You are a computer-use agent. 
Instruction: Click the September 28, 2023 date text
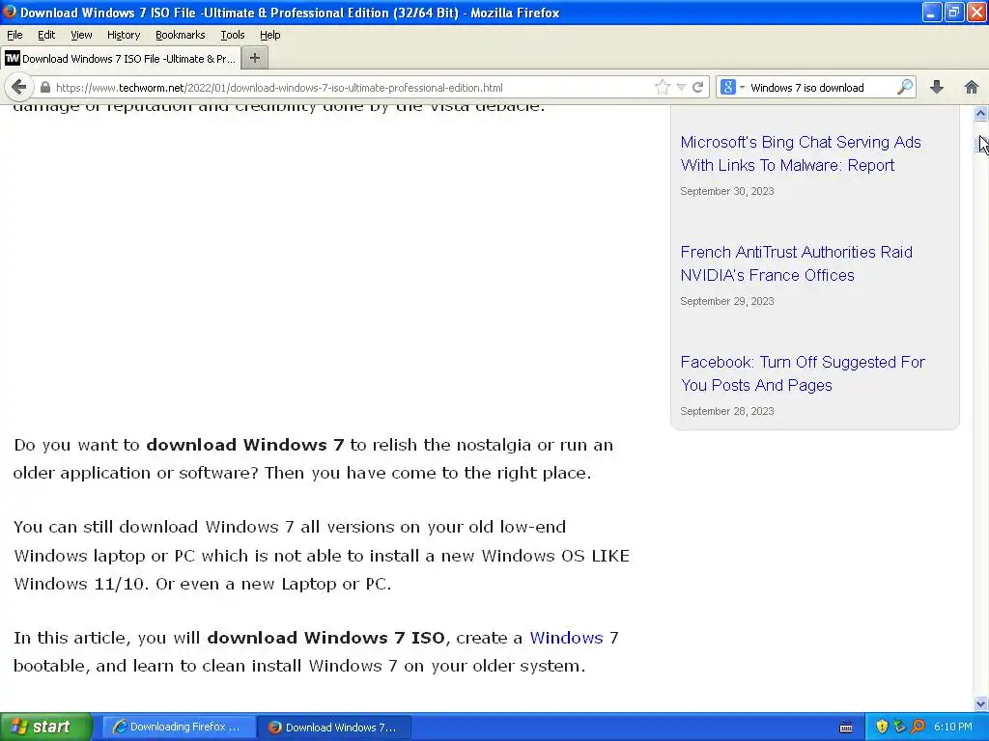point(726,411)
